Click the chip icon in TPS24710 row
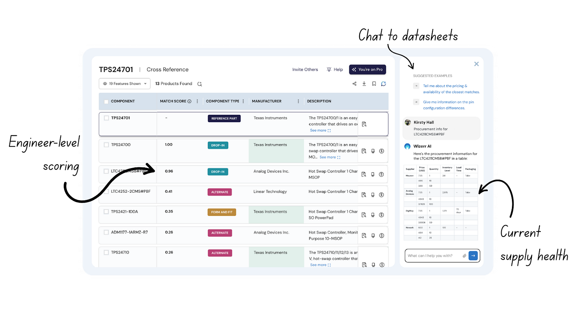576x324 pixels. (373, 265)
